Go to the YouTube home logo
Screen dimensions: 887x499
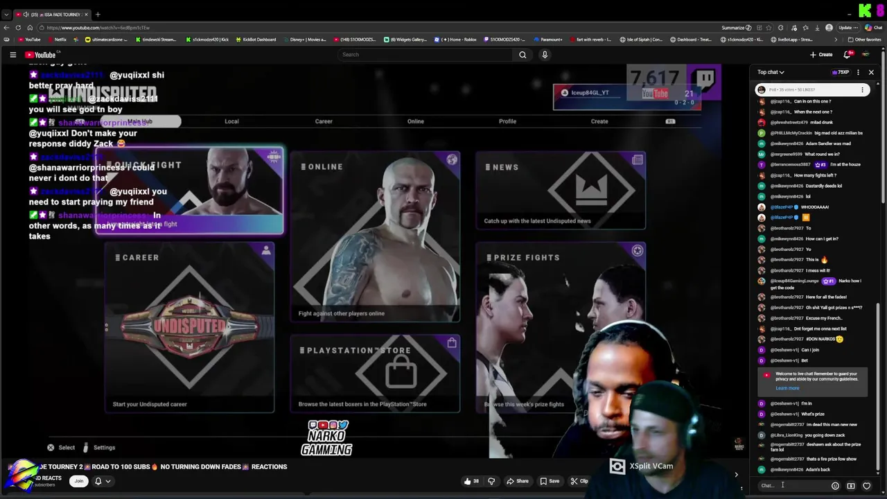[x=40, y=55]
